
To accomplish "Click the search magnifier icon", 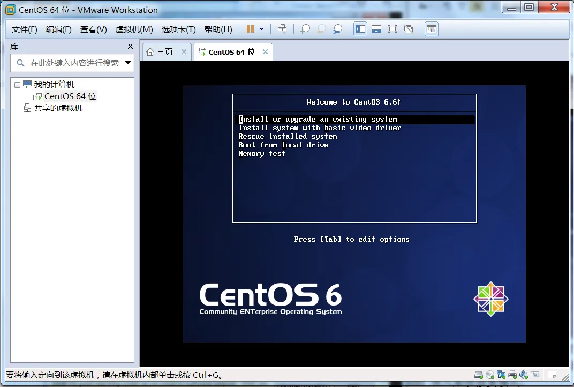I will [20, 63].
